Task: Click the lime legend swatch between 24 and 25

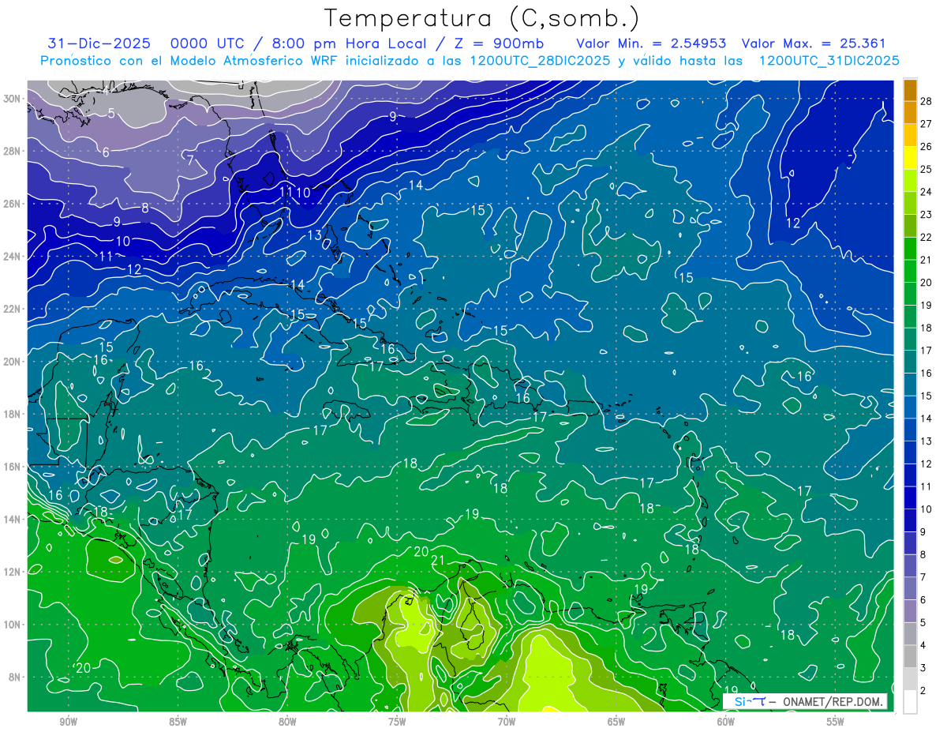Action: [x=910, y=181]
